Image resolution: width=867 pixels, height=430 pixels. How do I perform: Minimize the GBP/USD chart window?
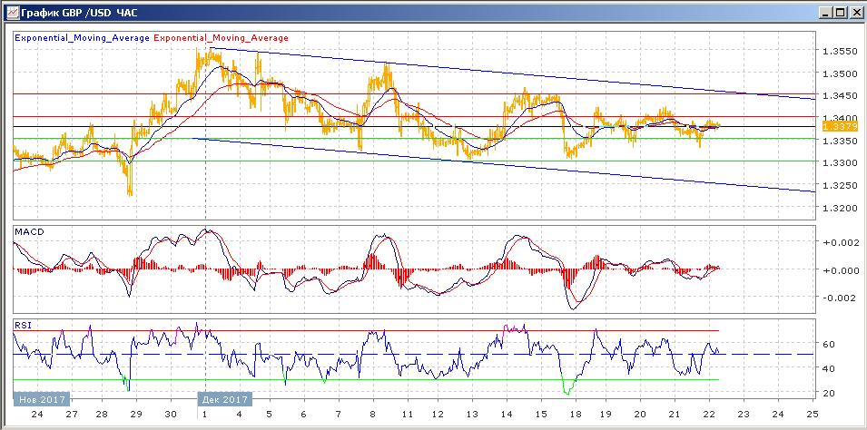point(825,12)
